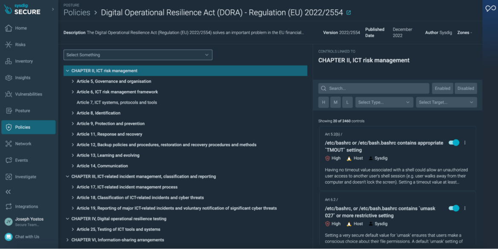Open Events from the sidebar menu
Screen dimensions: 498x249
9,160
